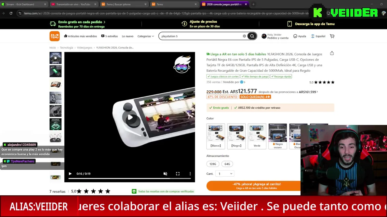The height and width of the screenshot is (217, 387).
Task: Click the play icon in video controls
Action: point(70,174)
